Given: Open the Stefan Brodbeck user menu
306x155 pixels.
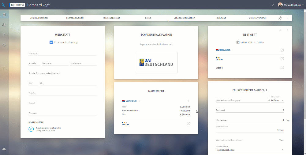Looking at the screenshot, I should coord(291,5).
